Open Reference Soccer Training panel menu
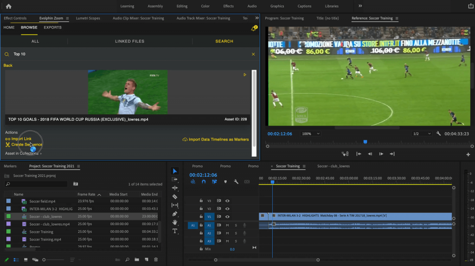The width and height of the screenshot is (475, 266). (x=397, y=19)
